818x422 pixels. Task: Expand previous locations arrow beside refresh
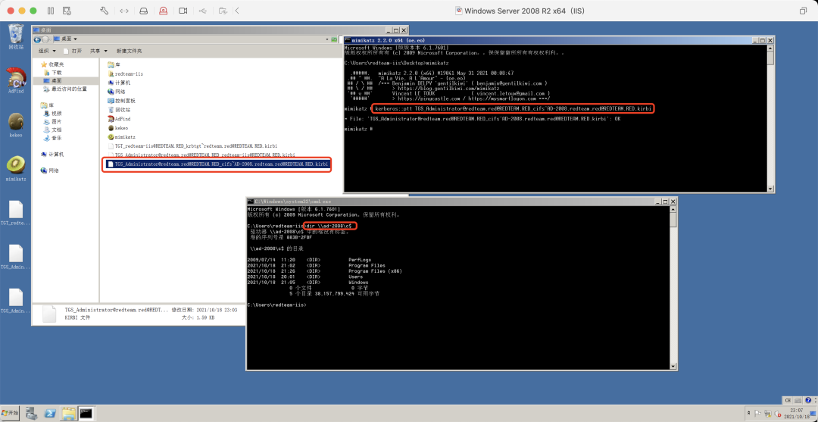(327, 39)
